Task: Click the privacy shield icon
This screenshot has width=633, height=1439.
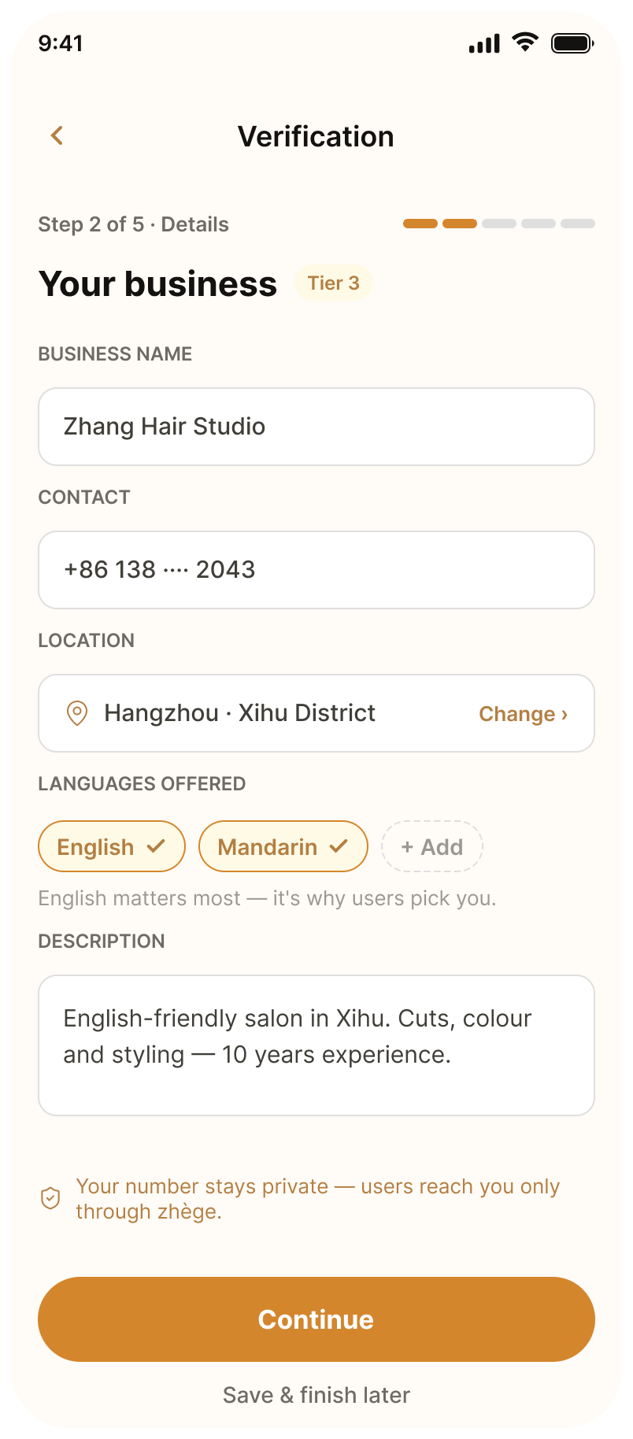Action: pos(50,1198)
